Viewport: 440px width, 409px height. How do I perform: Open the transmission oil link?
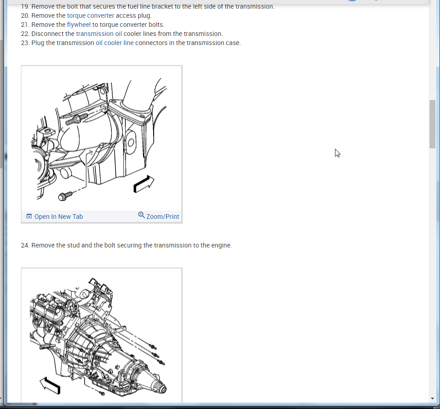tap(99, 34)
